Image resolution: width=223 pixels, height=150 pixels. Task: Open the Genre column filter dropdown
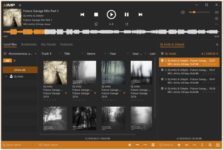click(105, 54)
